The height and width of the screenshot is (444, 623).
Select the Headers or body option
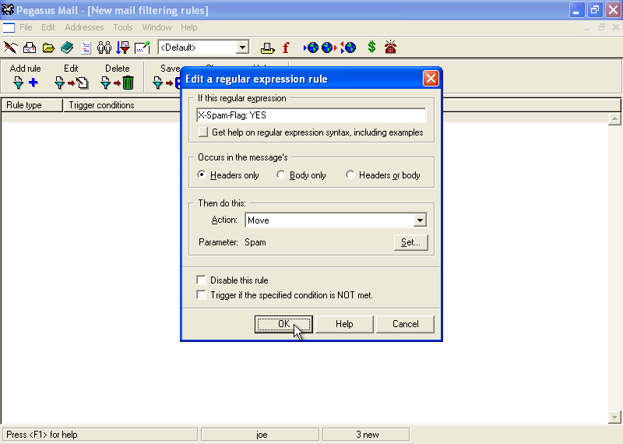coord(350,174)
